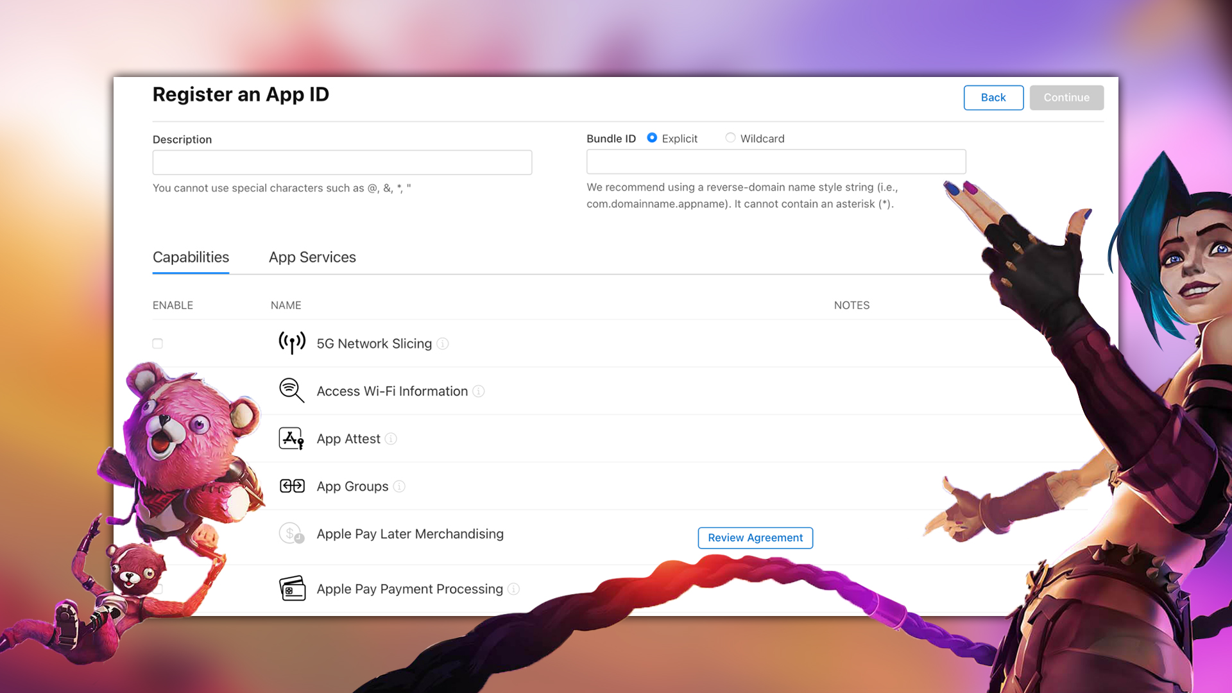
Task: Open info tooltip next to Access Wi-Fi Information
Action: tap(479, 391)
